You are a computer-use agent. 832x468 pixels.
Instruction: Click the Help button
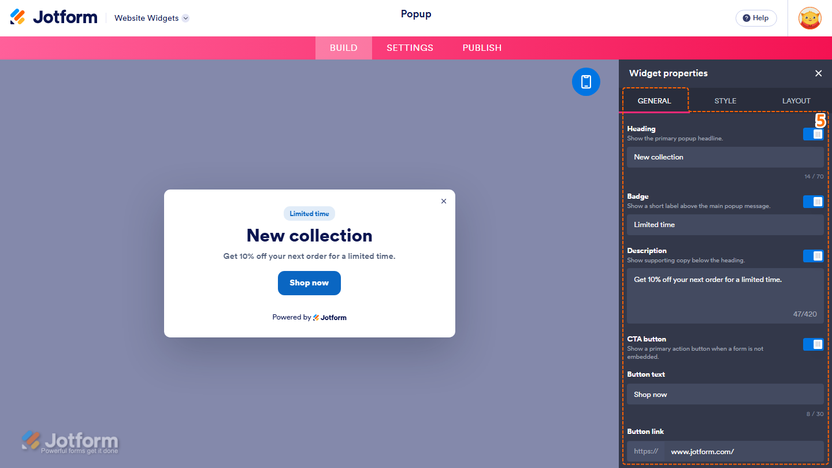(756, 18)
